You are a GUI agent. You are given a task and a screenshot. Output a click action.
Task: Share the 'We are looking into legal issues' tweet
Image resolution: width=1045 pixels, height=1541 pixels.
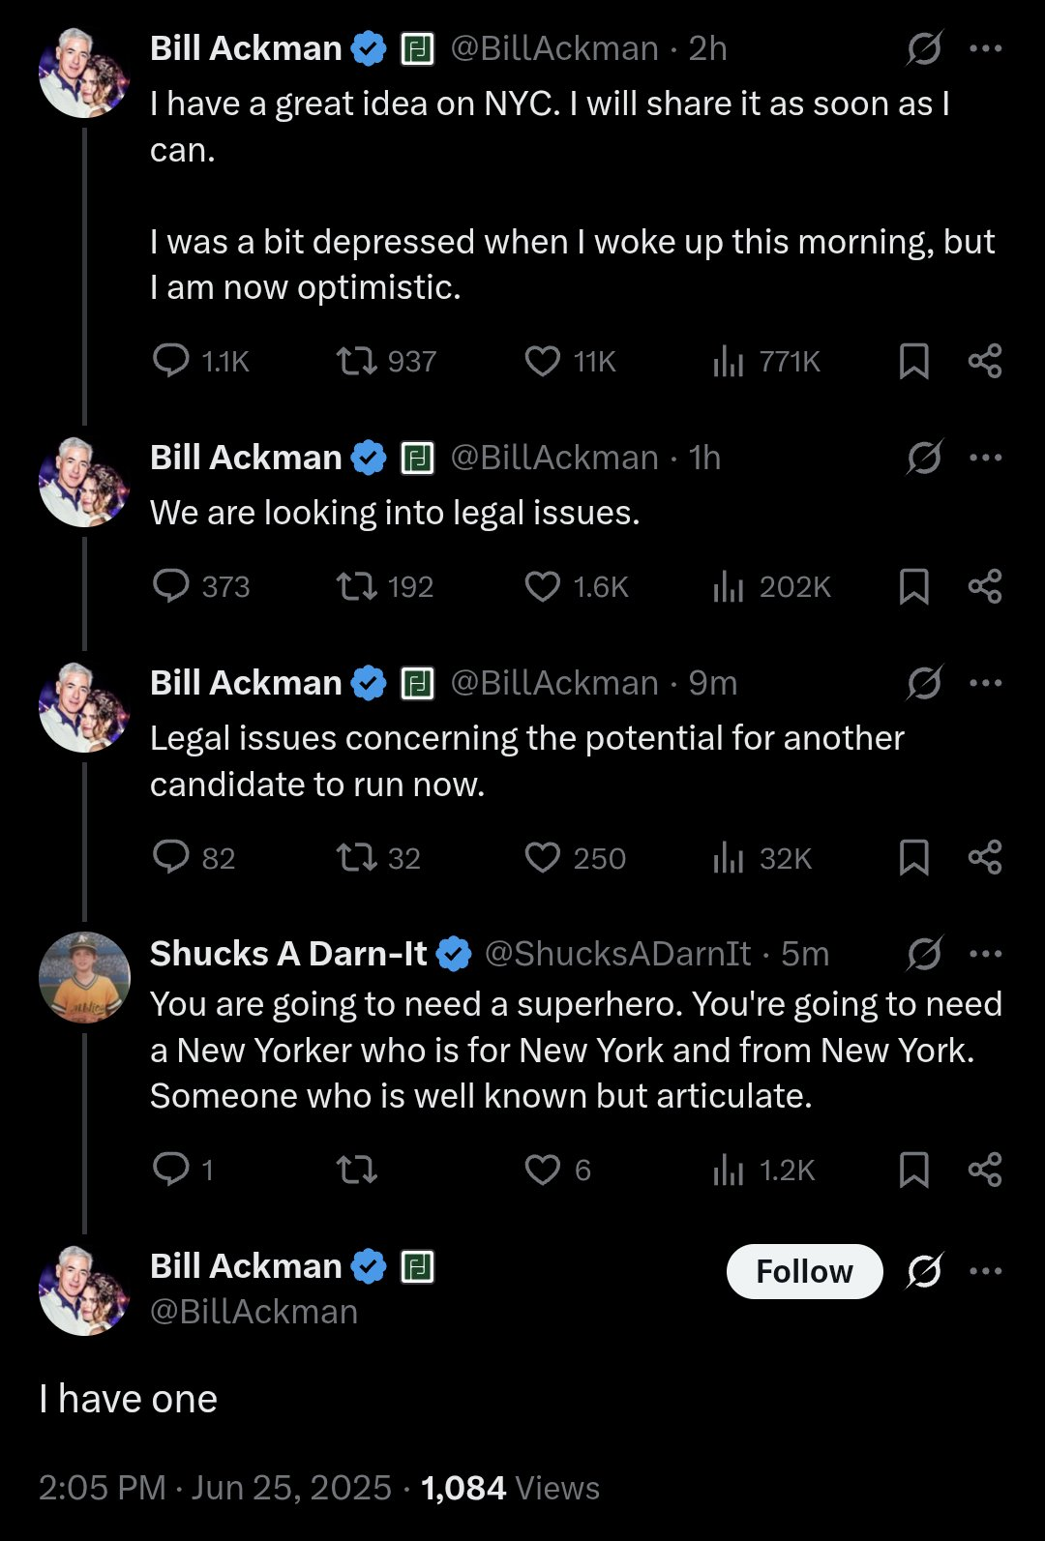[x=985, y=586]
